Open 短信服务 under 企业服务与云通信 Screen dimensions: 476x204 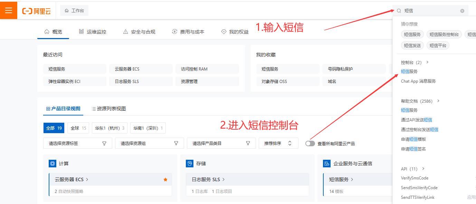(x=341, y=179)
